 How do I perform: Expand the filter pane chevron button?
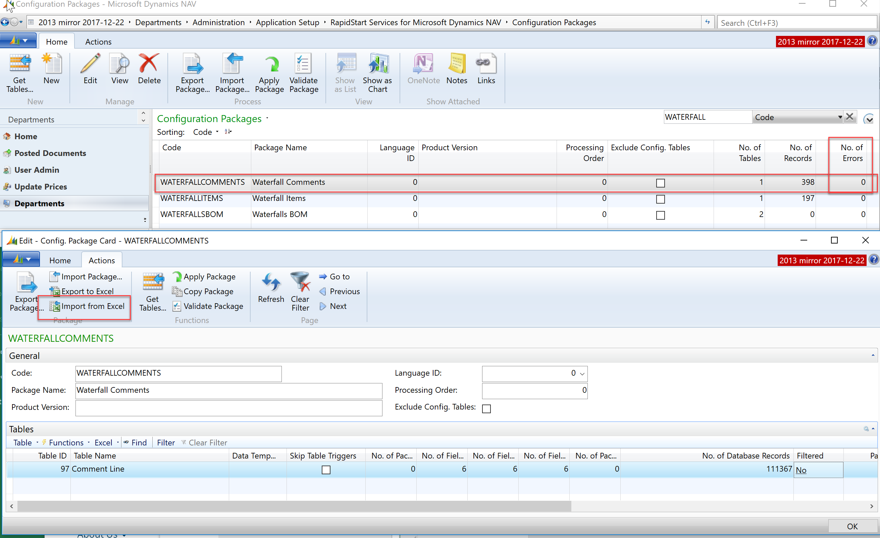868,118
